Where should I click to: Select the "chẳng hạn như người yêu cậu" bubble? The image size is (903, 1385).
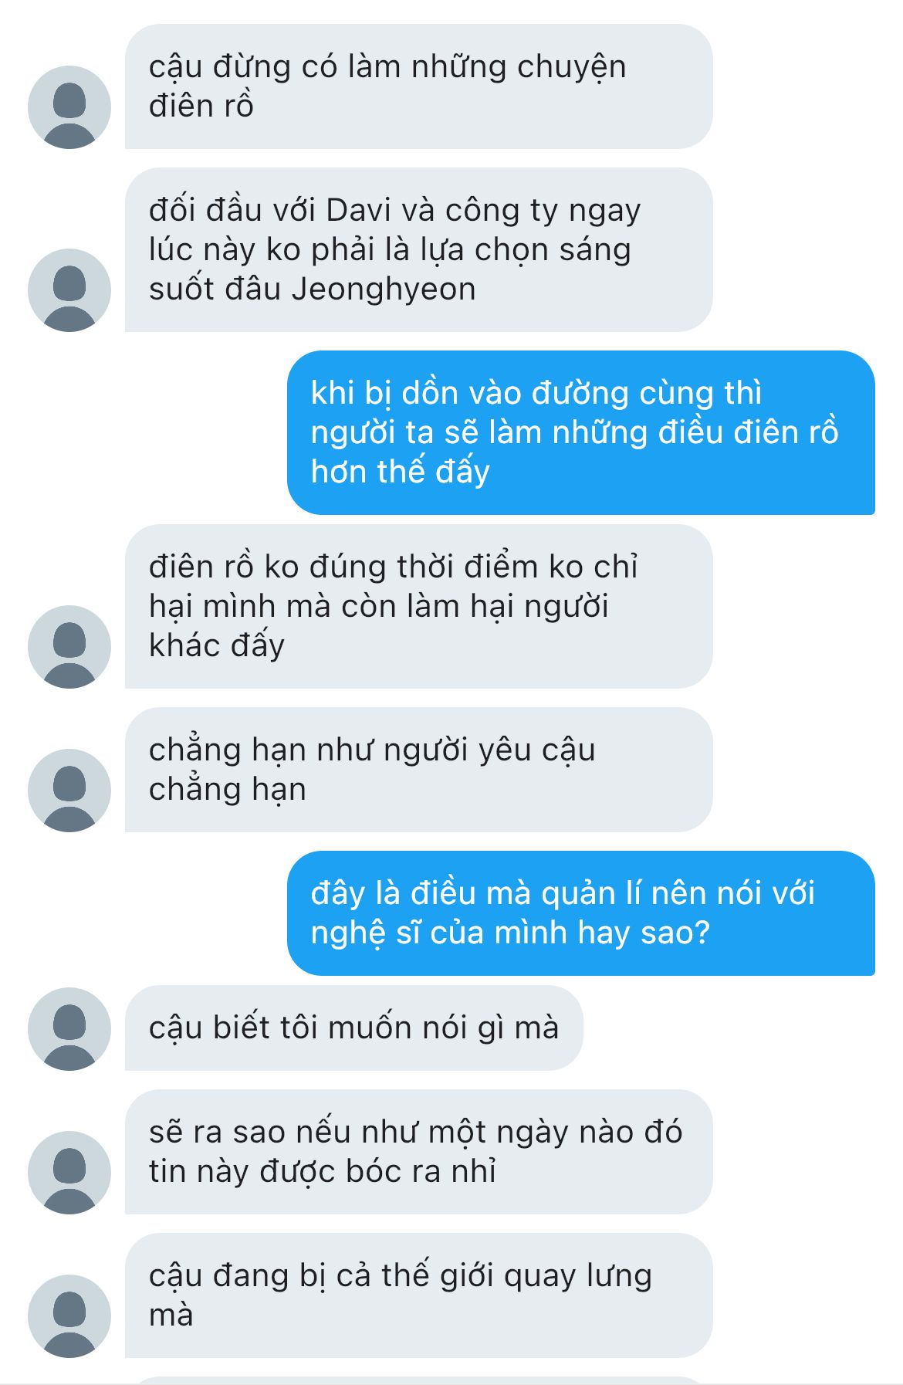(x=418, y=770)
